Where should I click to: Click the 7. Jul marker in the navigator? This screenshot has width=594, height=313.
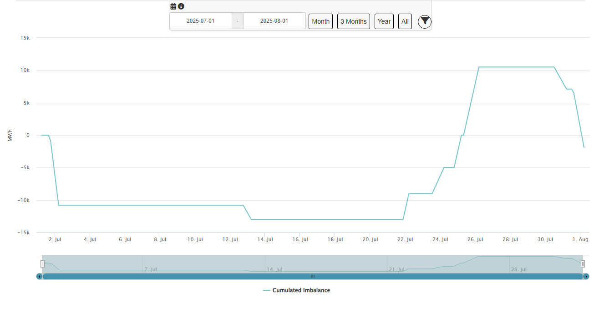pyautogui.click(x=151, y=269)
